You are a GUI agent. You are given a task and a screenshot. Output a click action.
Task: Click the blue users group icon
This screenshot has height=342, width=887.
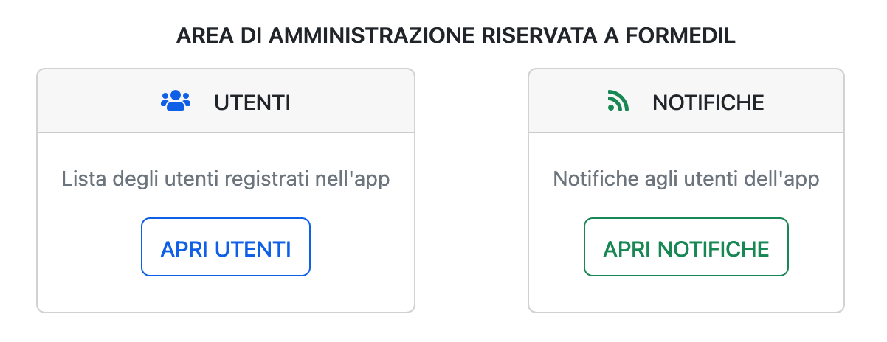coord(176,102)
